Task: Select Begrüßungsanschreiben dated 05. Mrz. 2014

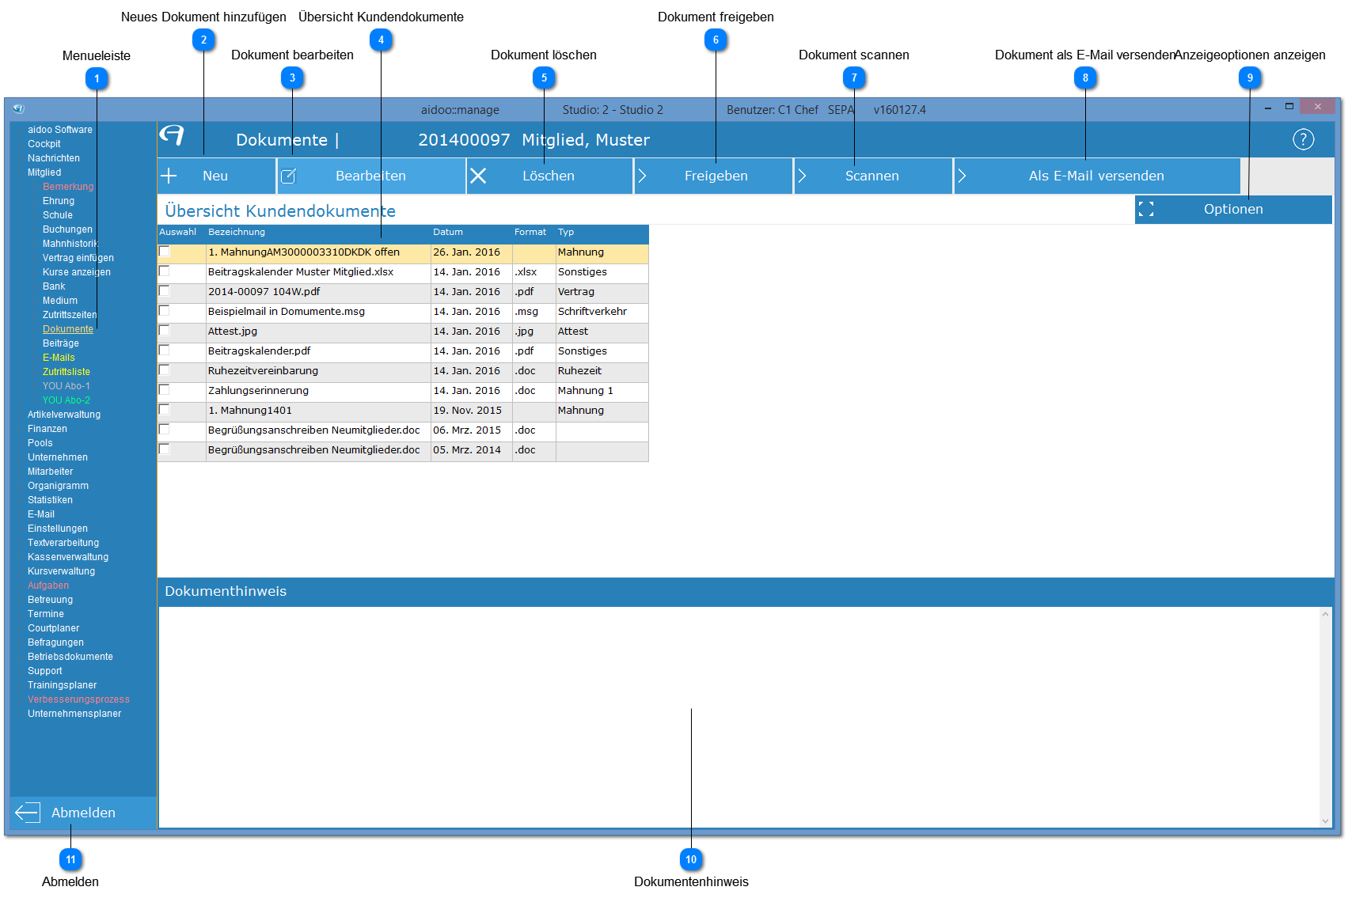Action: pyautogui.click(x=313, y=449)
